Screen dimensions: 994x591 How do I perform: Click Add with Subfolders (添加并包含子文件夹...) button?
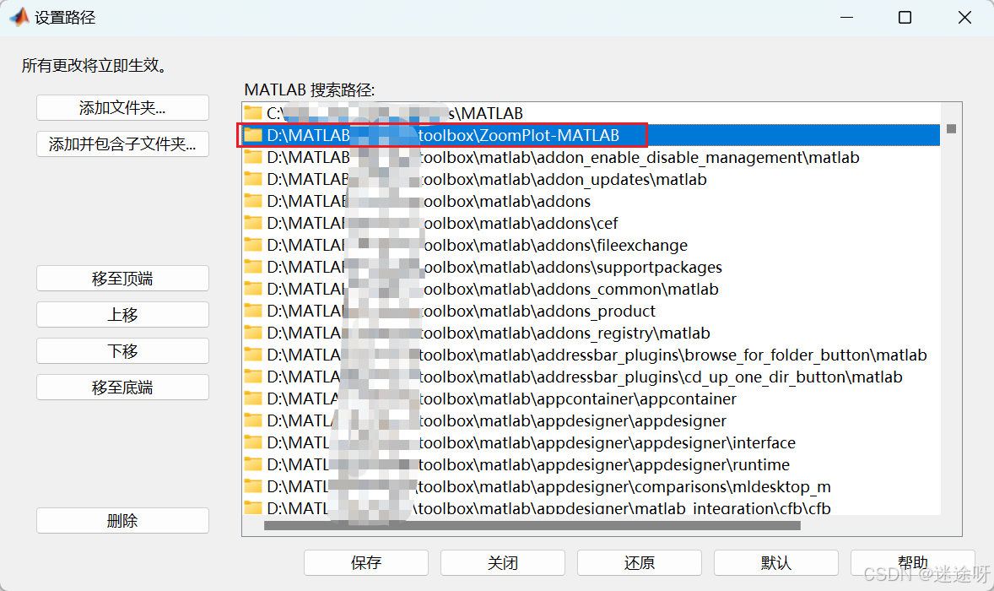[122, 144]
